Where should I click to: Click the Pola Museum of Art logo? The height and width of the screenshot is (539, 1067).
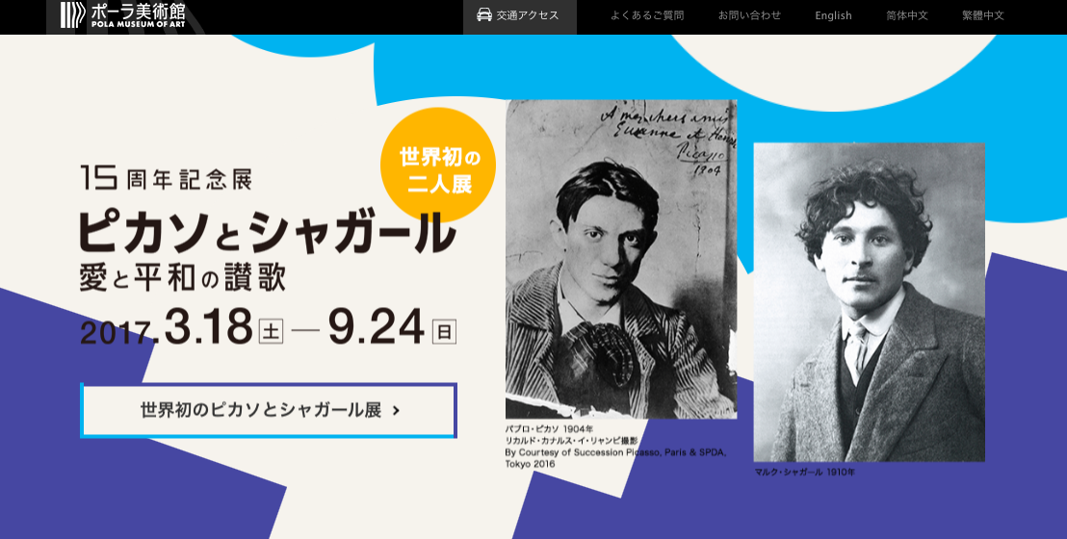pyautogui.click(x=121, y=15)
